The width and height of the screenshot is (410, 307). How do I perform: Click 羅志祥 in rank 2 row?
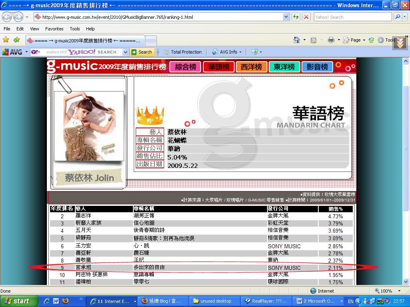83,215
